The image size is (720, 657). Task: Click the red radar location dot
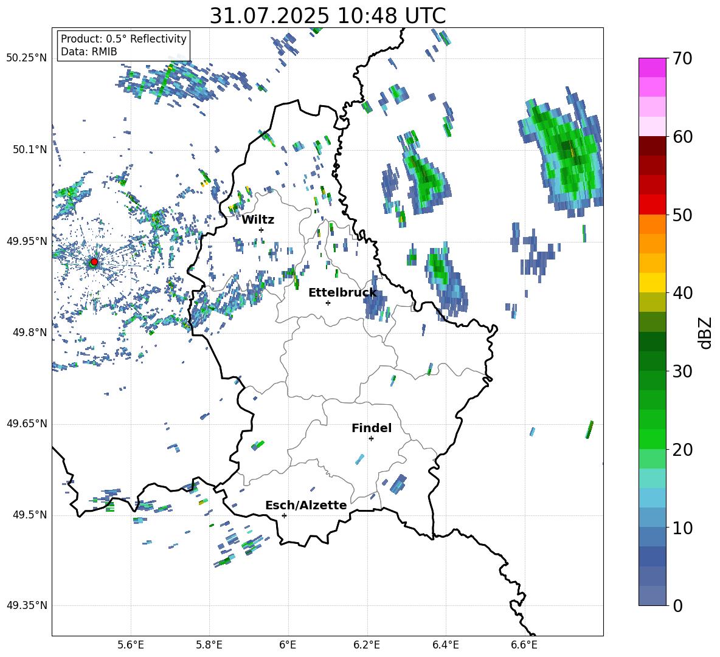pyautogui.click(x=94, y=262)
